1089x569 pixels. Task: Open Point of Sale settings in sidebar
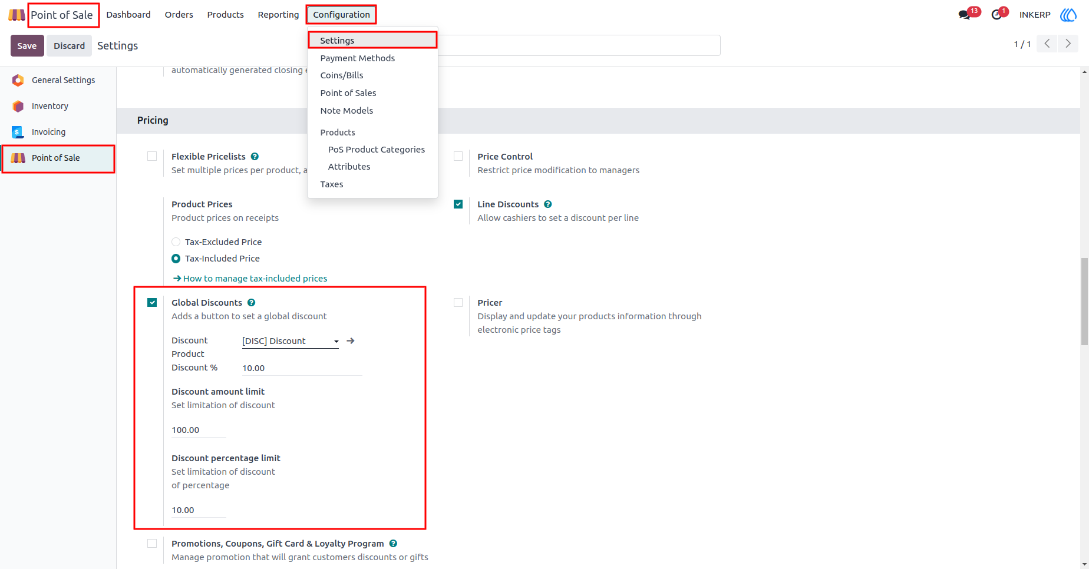click(x=58, y=158)
